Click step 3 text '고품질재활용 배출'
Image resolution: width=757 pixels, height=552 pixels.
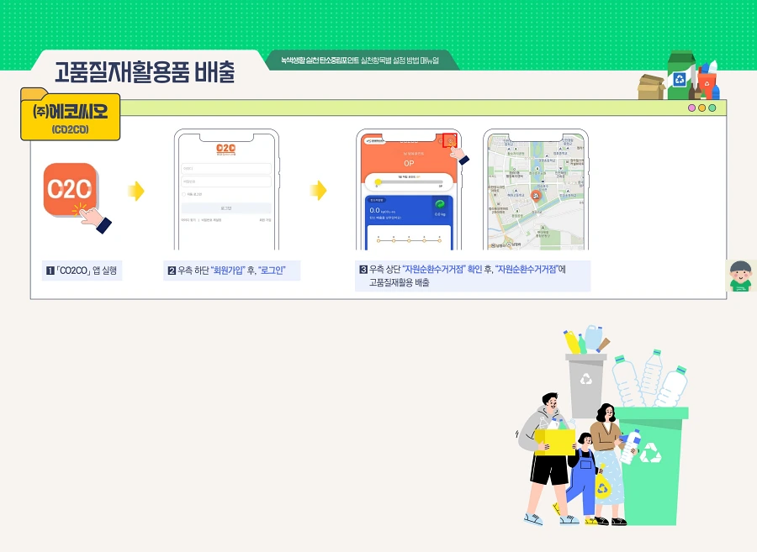(400, 282)
